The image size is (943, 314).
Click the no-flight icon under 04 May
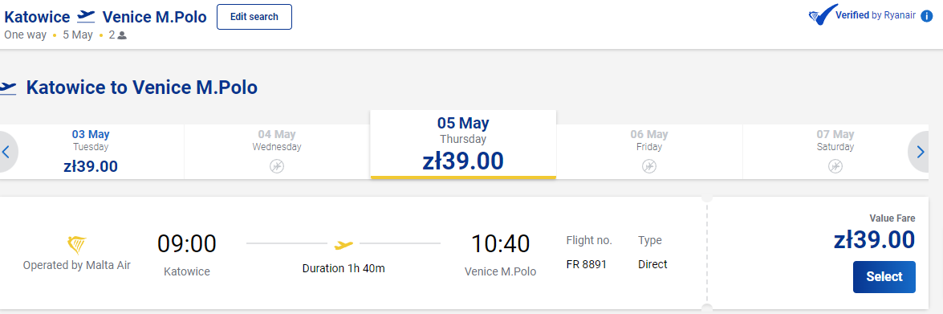277,166
